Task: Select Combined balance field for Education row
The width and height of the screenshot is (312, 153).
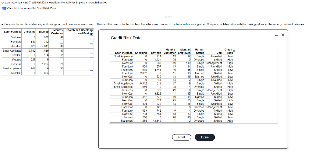Action: [x=91, y=46]
